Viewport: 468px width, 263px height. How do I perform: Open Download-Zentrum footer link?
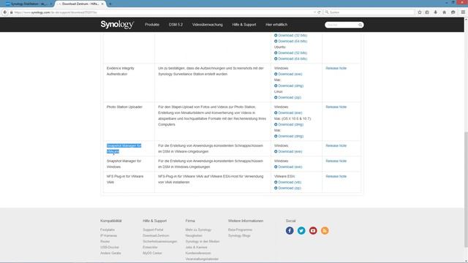[156, 235]
